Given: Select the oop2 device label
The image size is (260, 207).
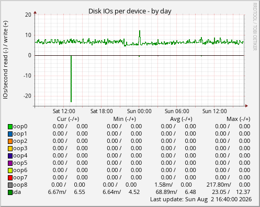Looking at the screenshot, I should pos(20,141).
